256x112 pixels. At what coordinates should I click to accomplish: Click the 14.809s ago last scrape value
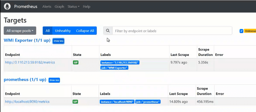point(178,102)
